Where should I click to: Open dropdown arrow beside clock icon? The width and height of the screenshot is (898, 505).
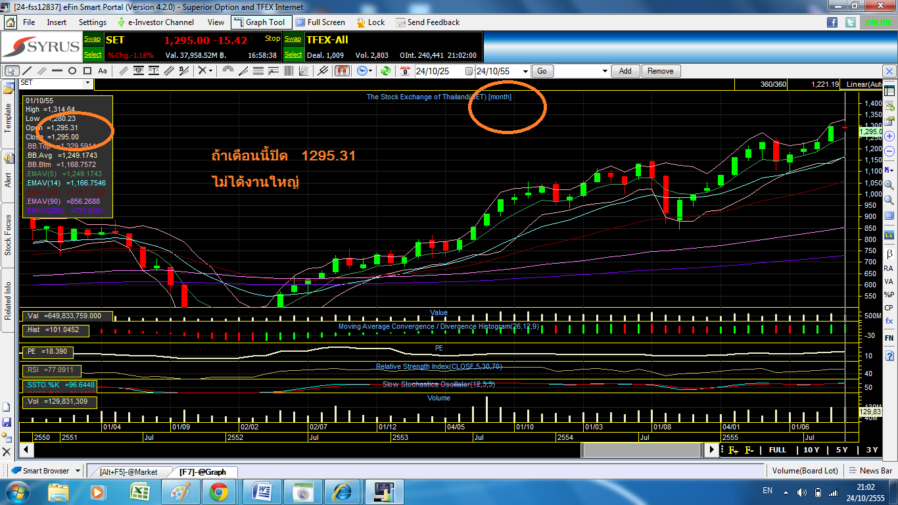click(x=371, y=71)
